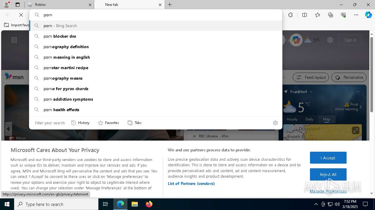Close the Roblox tab
This screenshot has width=375, height=210.
[90, 5]
